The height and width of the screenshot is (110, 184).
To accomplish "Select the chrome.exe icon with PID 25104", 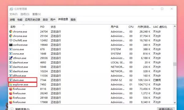I will point(11,36).
